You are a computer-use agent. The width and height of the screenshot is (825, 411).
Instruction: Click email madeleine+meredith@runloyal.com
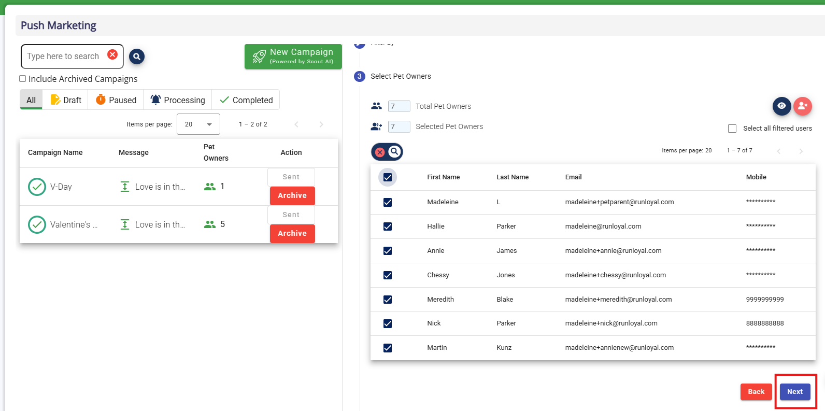[619, 300]
